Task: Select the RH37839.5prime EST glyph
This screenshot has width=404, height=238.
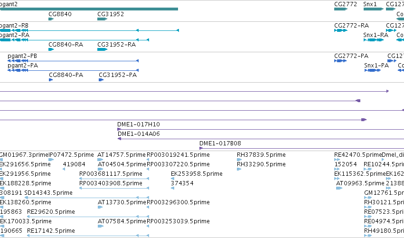Action: [x=239, y=160]
